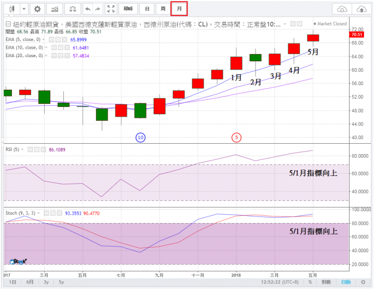The height and width of the screenshot is (289, 374).
Task: Set date range to 1日
Action: [12, 282]
